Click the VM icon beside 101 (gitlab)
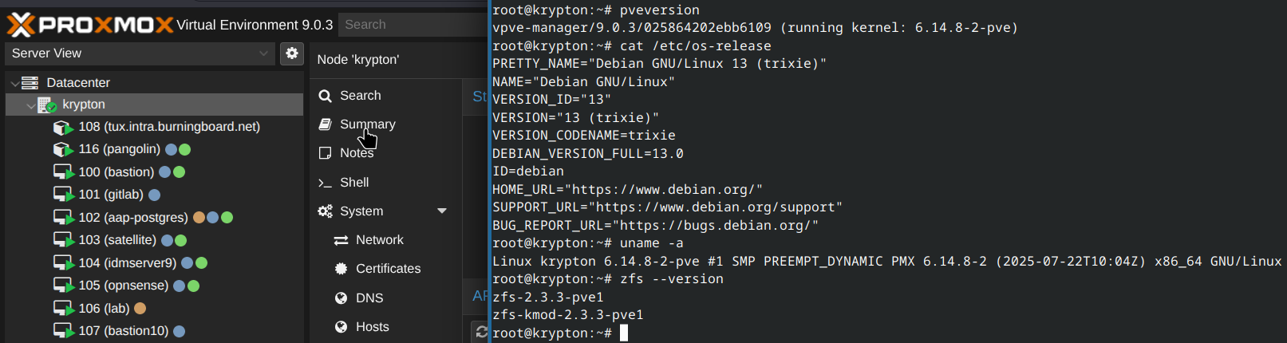The width and height of the screenshot is (1287, 343). click(x=63, y=195)
